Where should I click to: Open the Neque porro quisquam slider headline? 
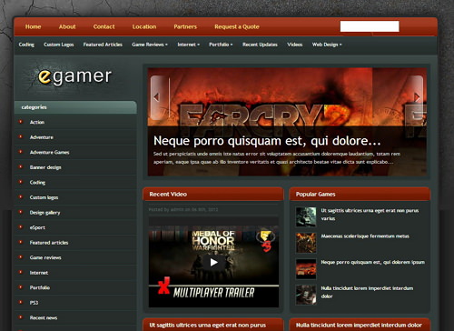267,141
